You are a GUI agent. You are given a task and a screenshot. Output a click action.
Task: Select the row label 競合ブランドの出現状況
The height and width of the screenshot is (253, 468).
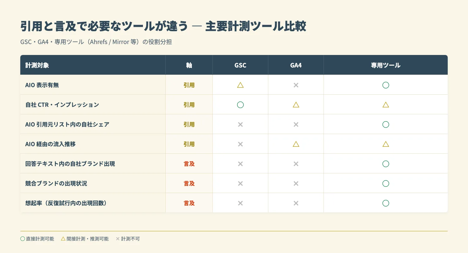pos(56,183)
